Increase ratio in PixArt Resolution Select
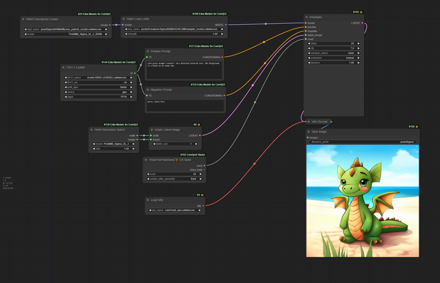This screenshot has height=283, width=440. coord(134,149)
